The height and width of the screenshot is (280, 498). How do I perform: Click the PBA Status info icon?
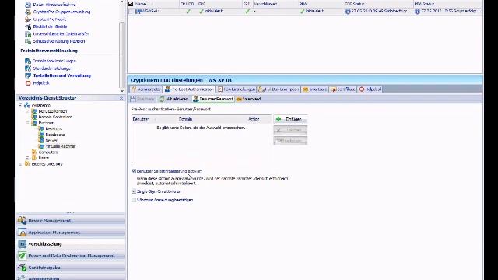(417, 12)
